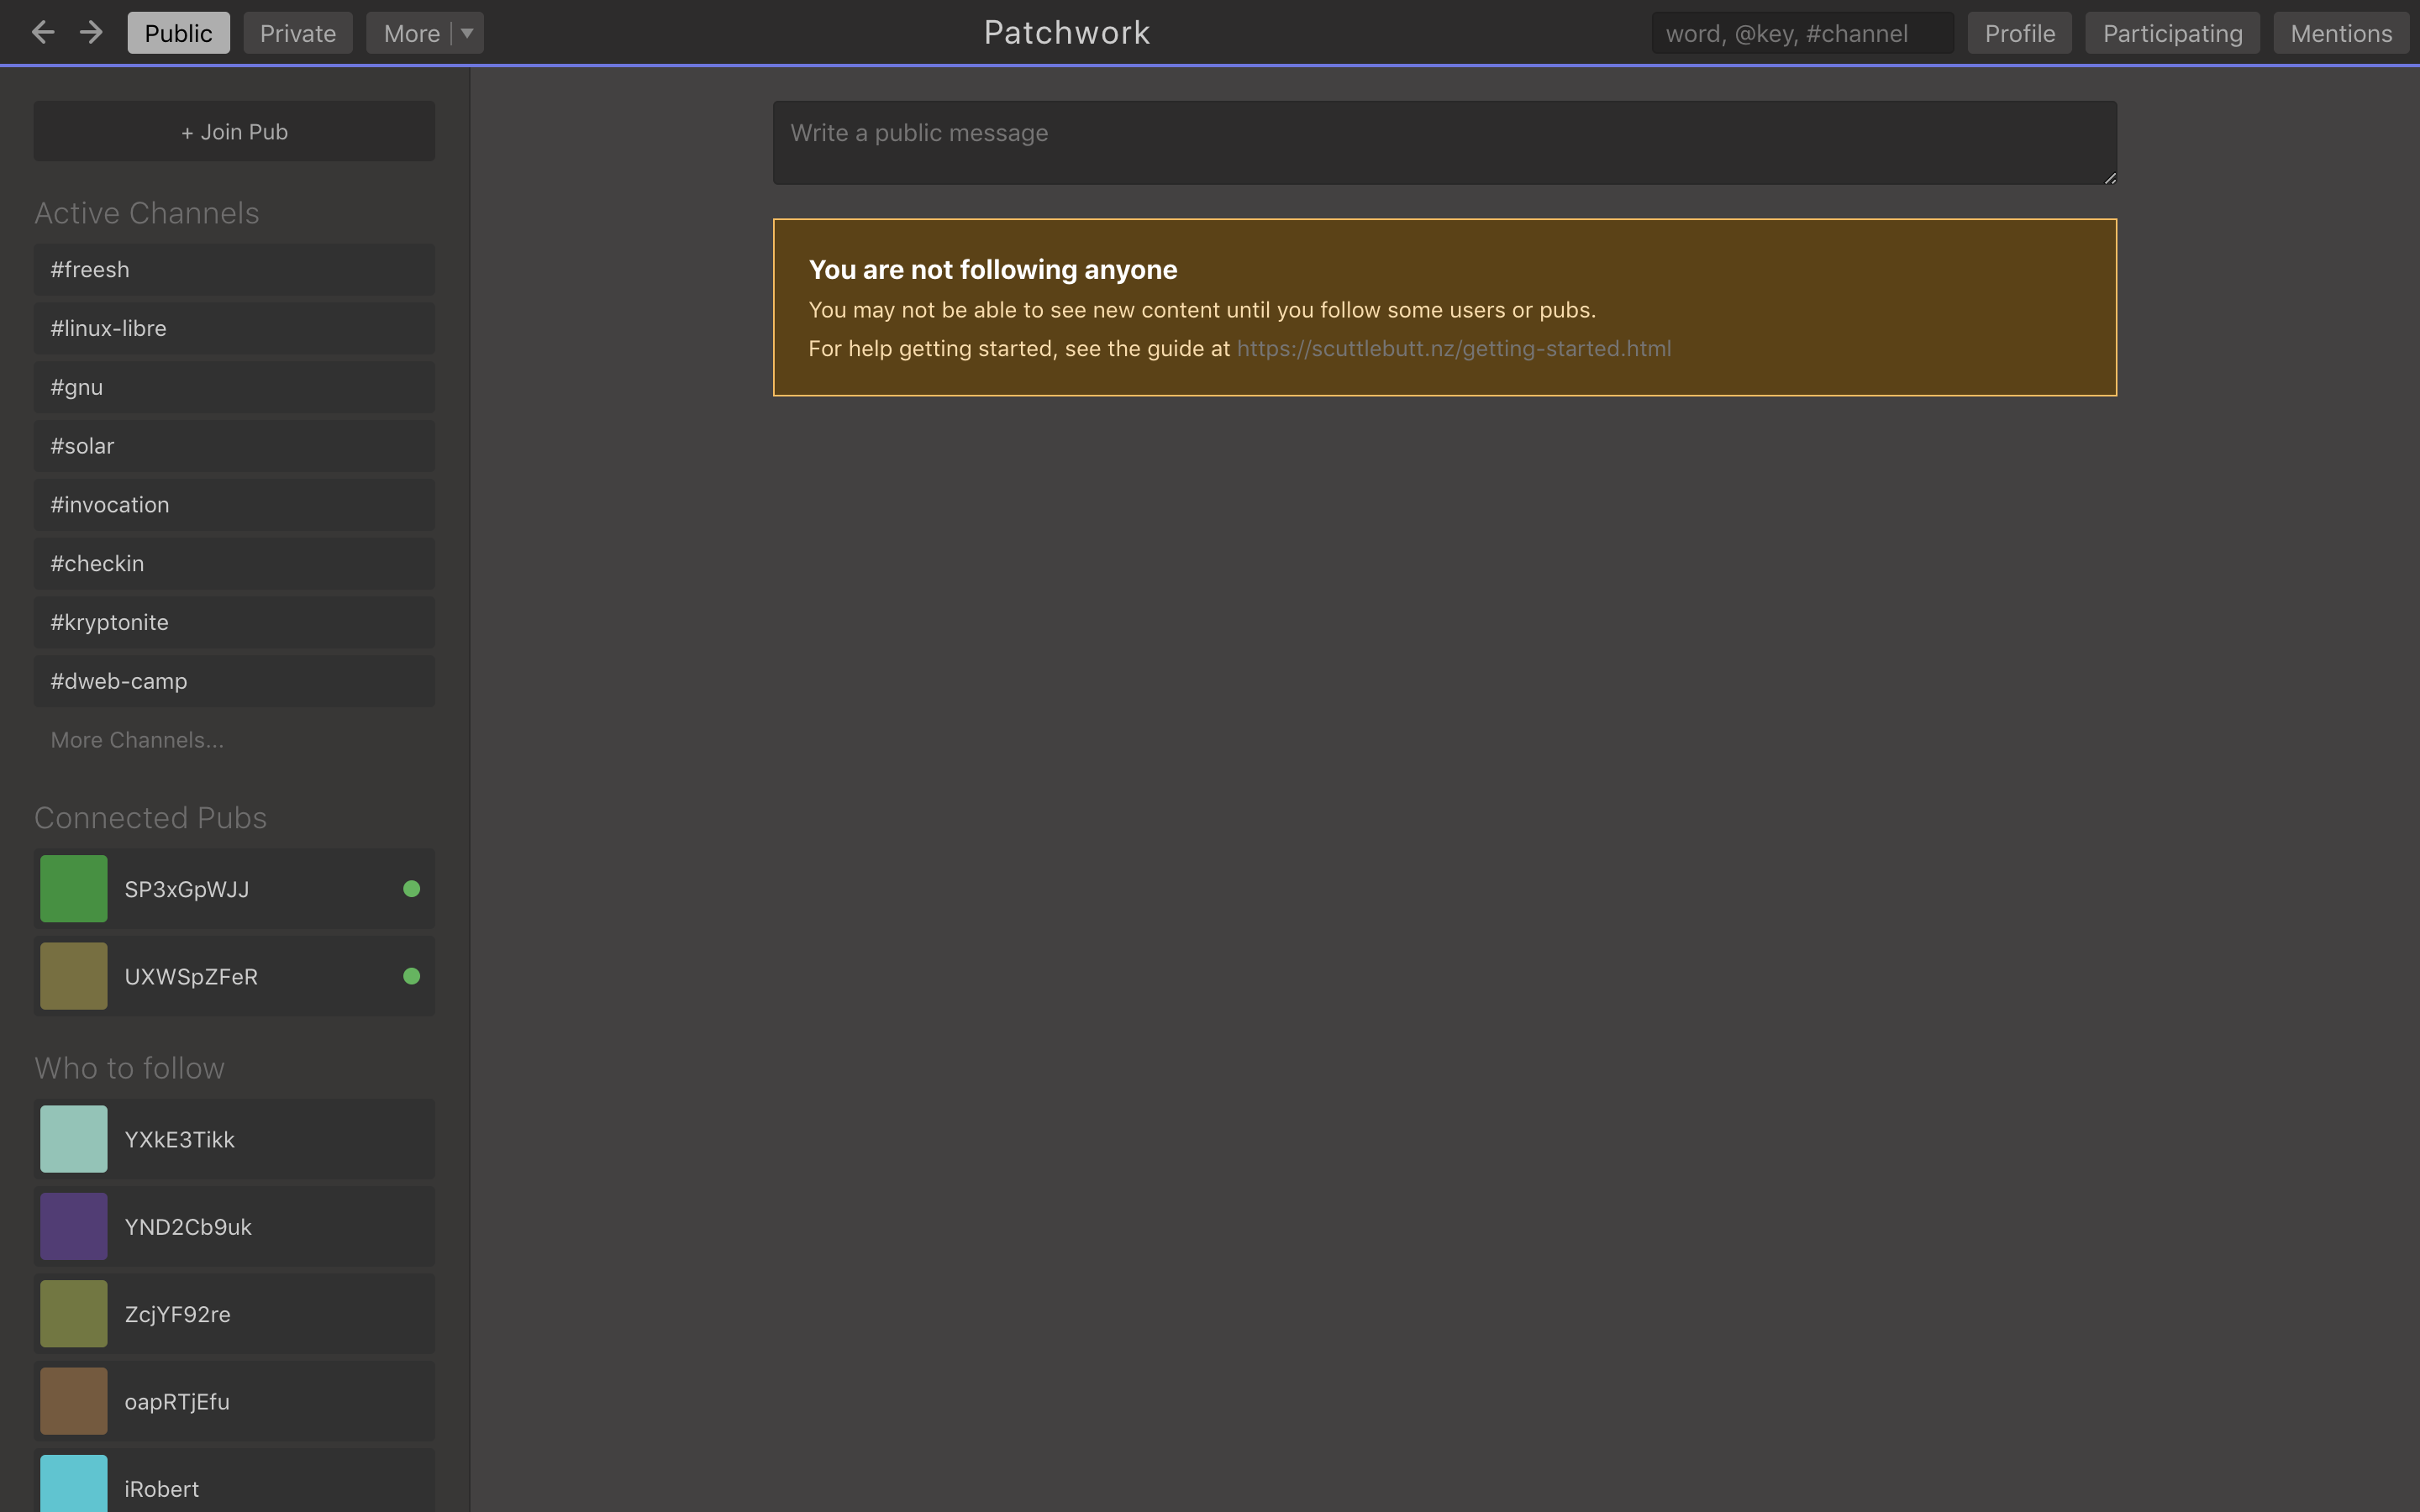
Task: Open the oapRTjEfu profile name
Action: tap(177, 1401)
